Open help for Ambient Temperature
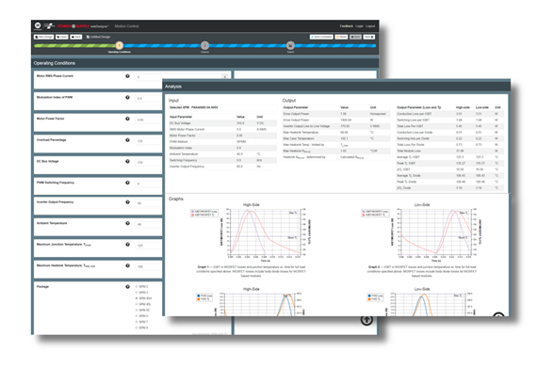The height and width of the screenshot is (368, 537). pyautogui.click(x=127, y=223)
